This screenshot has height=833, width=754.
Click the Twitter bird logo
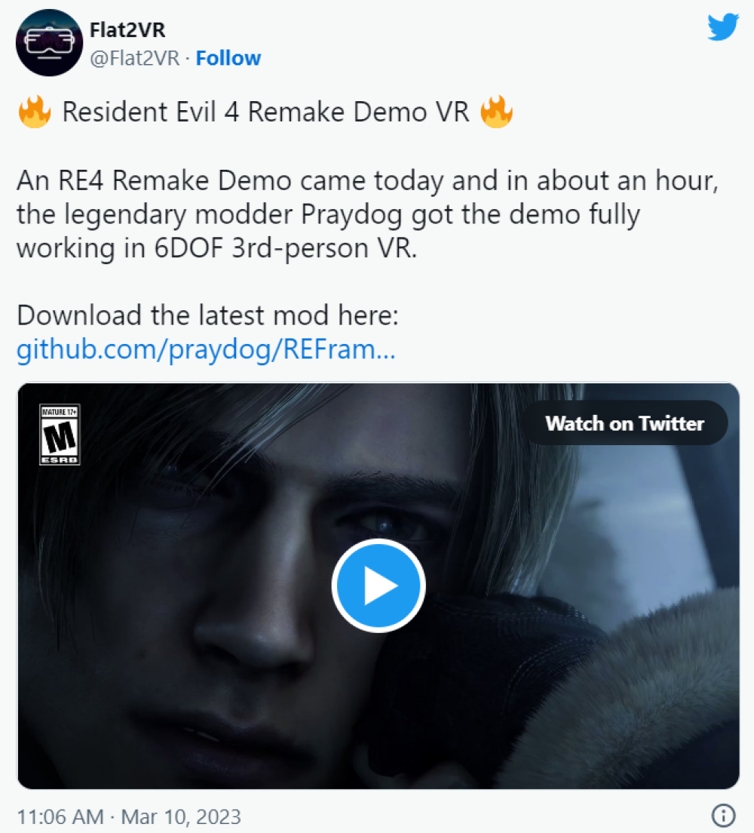(723, 27)
